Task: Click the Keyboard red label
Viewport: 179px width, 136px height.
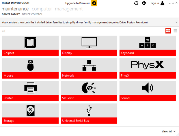Action: click(x=148, y=53)
